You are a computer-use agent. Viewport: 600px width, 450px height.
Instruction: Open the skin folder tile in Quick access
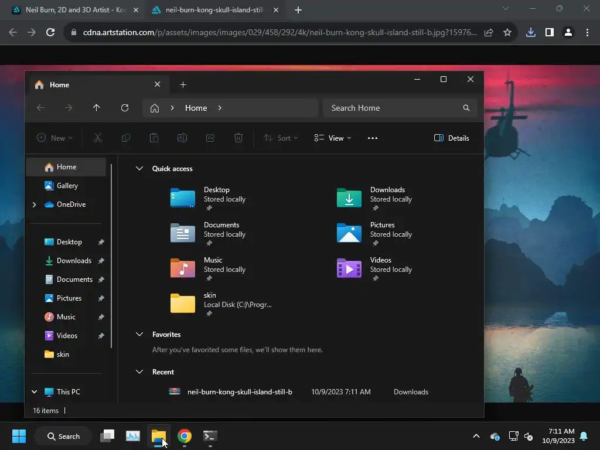coord(221,304)
